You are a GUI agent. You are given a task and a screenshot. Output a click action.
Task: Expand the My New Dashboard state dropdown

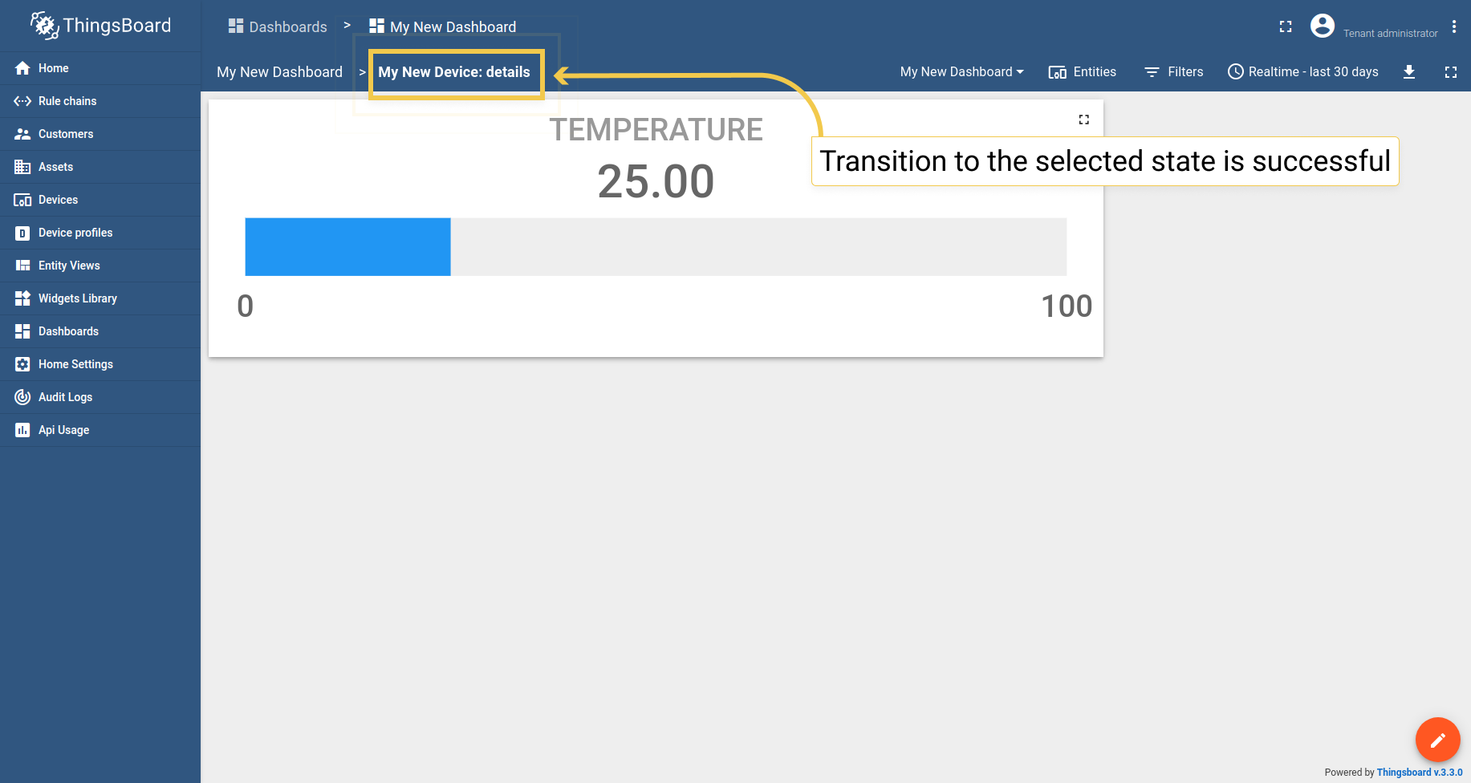pos(961,72)
